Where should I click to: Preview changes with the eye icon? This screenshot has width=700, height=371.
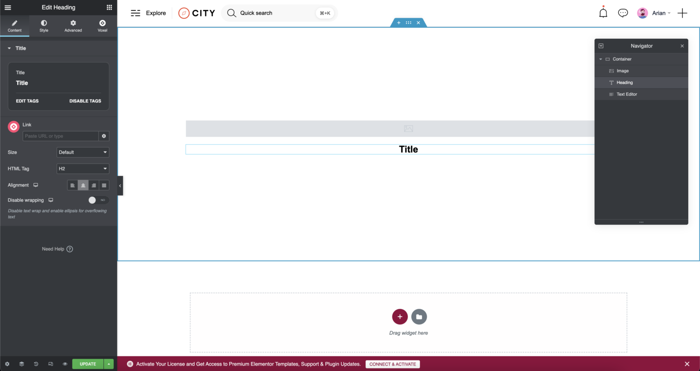click(65, 364)
